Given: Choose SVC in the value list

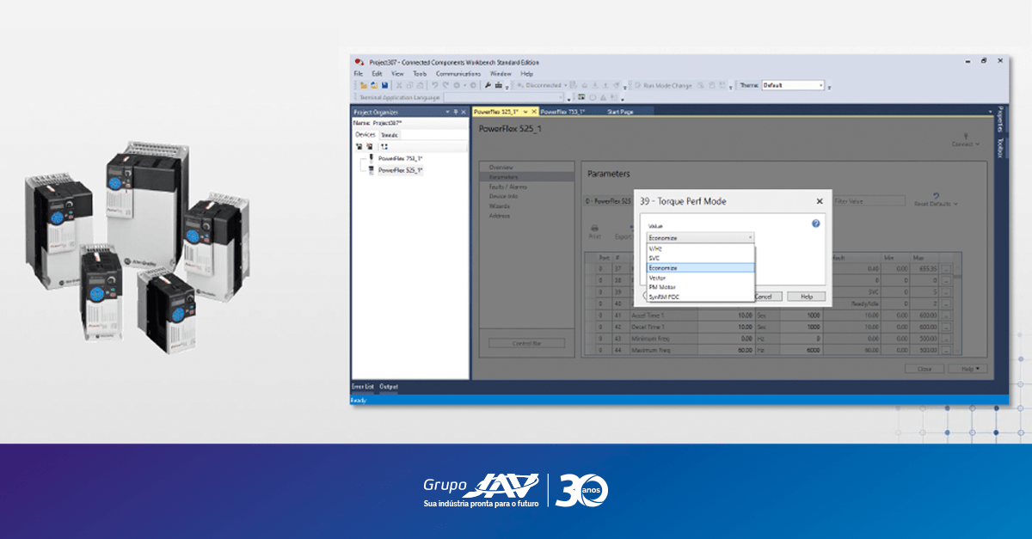Looking at the screenshot, I should [700, 258].
